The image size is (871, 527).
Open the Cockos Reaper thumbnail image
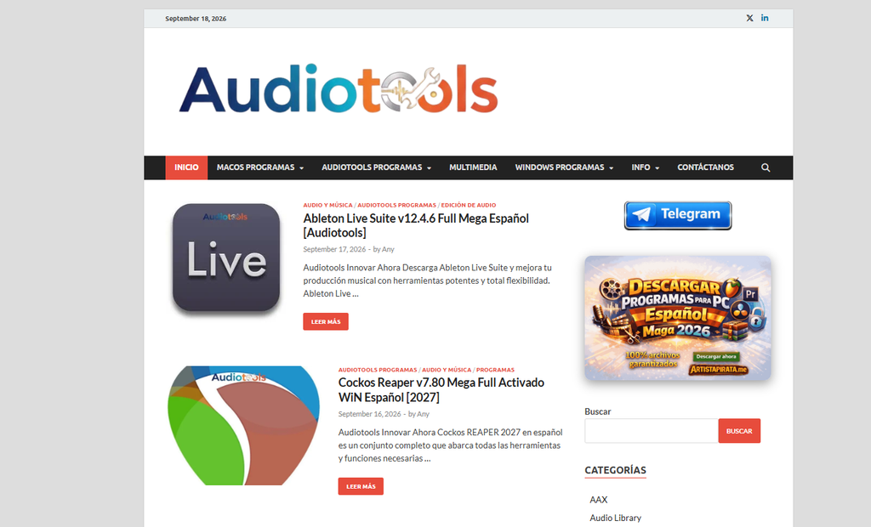[x=244, y=425]
